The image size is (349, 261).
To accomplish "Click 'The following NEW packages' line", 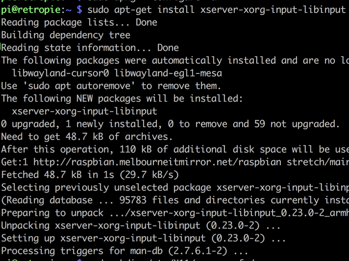I will 122,99.
